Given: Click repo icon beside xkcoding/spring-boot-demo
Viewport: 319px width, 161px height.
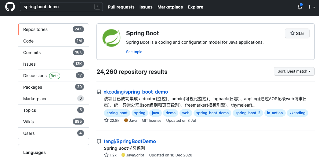Looking at the screenshot, I should 99,92.
